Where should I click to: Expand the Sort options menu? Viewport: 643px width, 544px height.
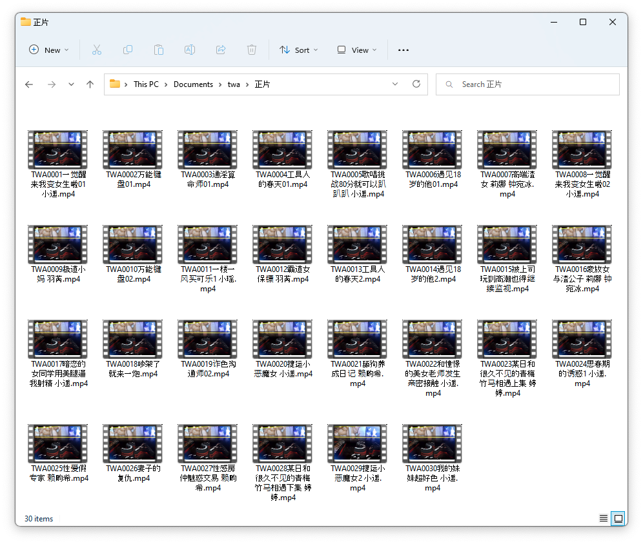click(x=299, y=50)
